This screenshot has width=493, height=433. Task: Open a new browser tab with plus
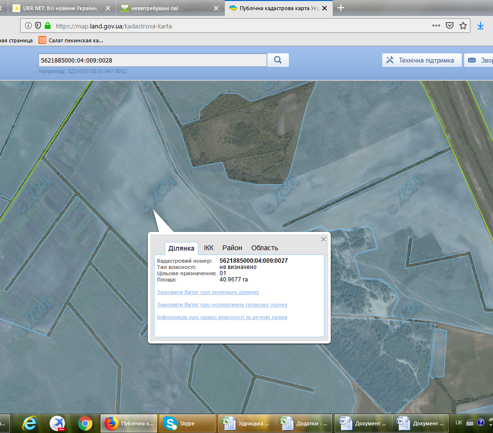[x=341, y=8]
